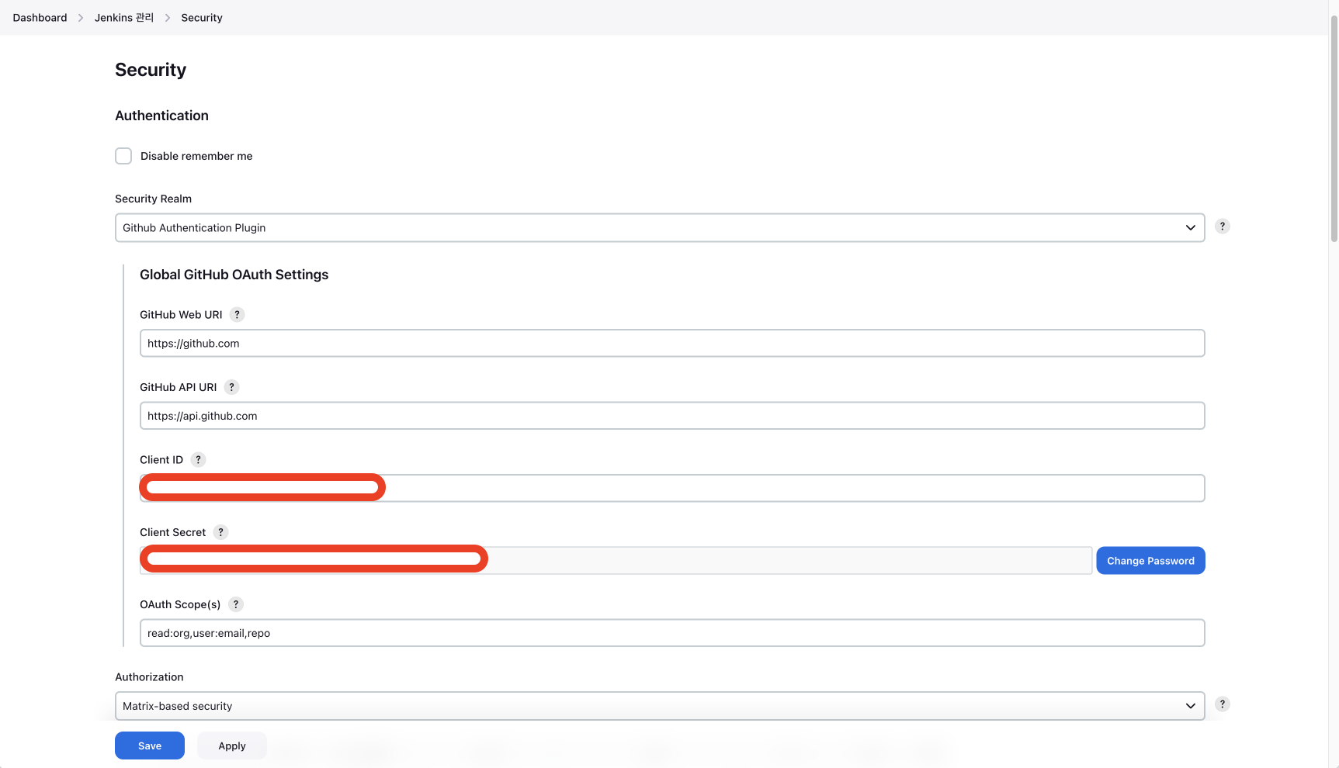The image size is (1339, 768).
Task: Open help for Authorization setting
Action: click(x=1223, y=704)
